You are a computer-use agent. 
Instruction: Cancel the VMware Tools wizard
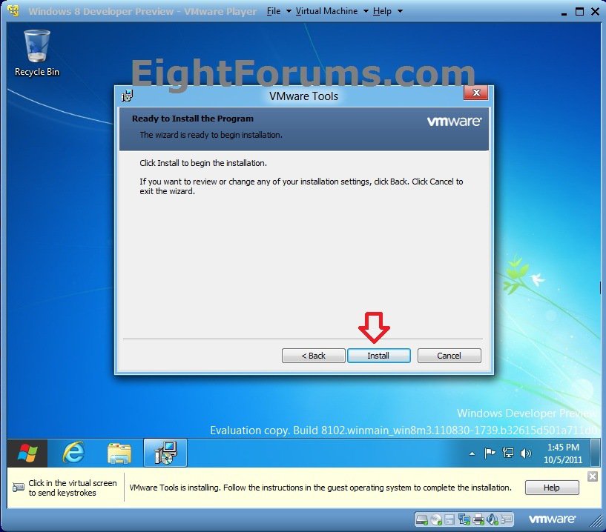449,356
